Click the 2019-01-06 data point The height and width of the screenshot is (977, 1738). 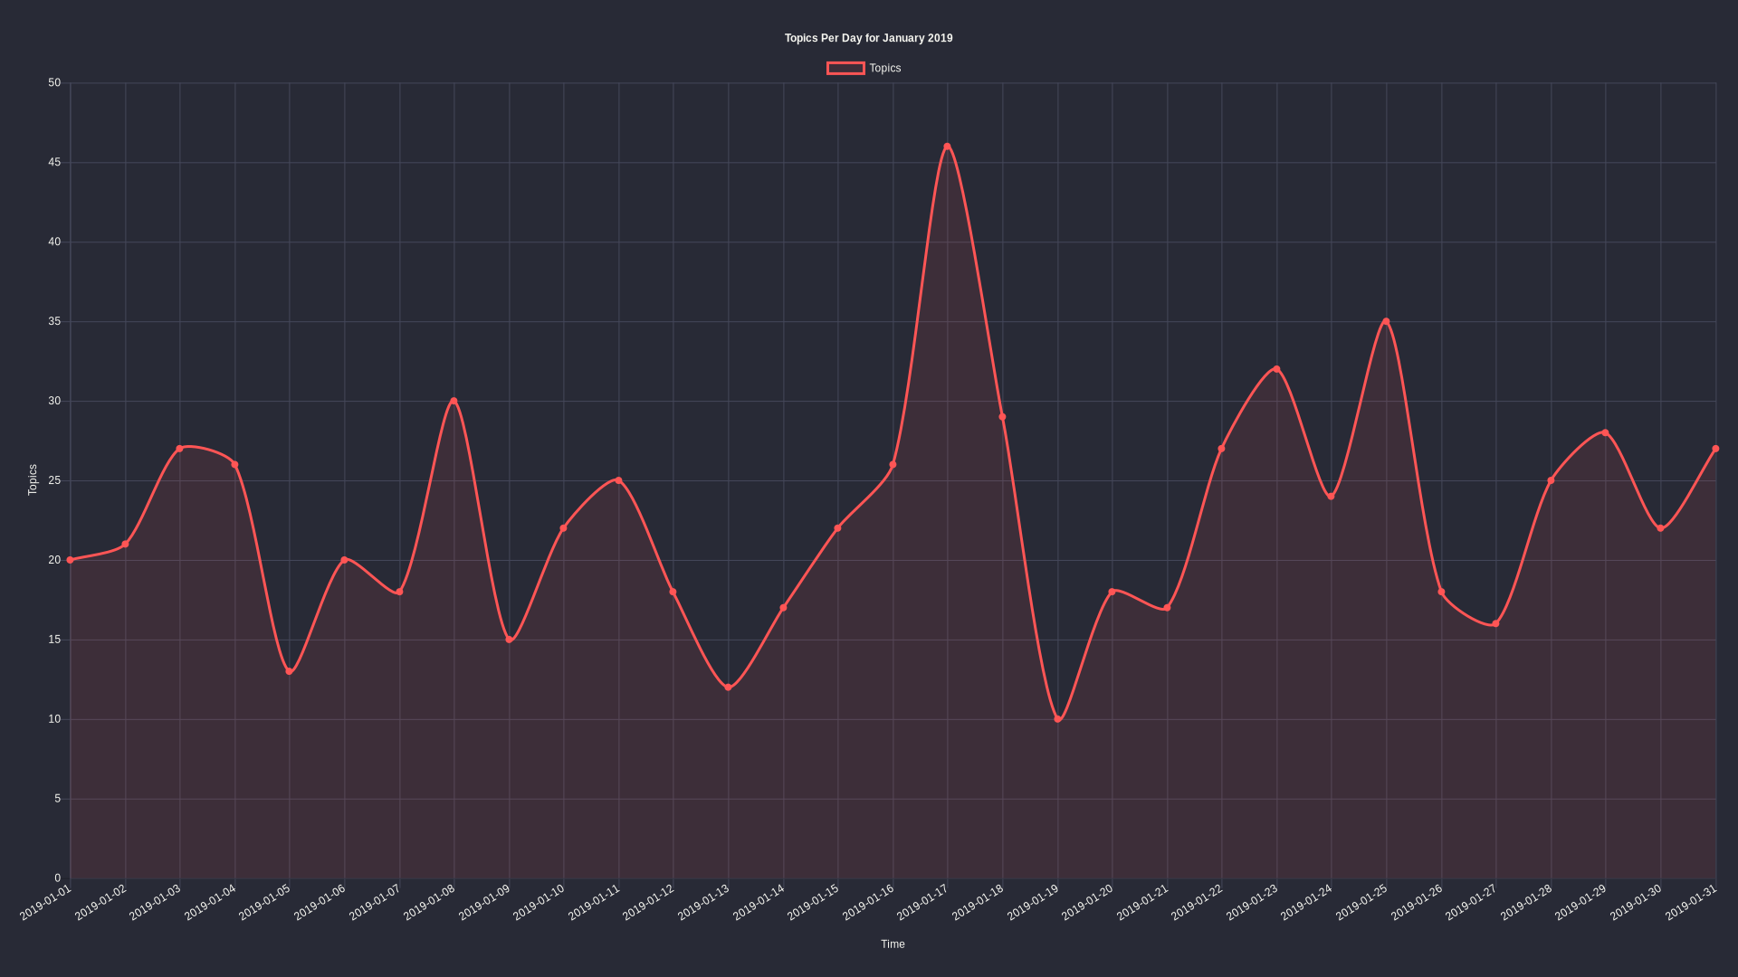click(345, 560)
